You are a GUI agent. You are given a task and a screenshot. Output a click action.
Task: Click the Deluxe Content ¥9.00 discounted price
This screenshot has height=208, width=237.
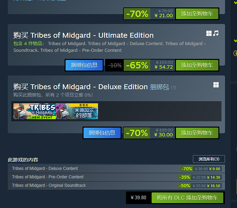(x=214, y=169)
